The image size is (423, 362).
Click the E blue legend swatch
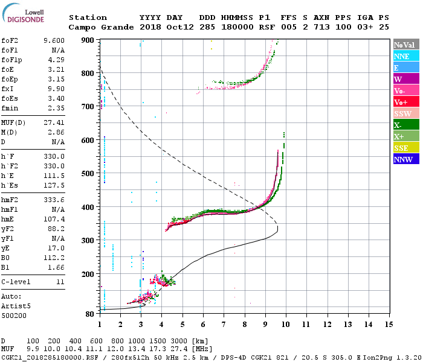coord(406,68)
